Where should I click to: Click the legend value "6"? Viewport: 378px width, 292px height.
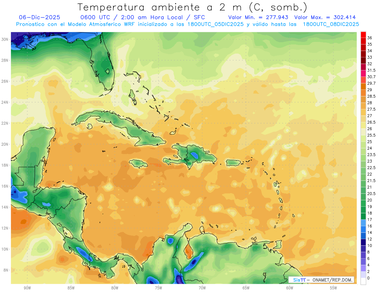pos(369,259)
